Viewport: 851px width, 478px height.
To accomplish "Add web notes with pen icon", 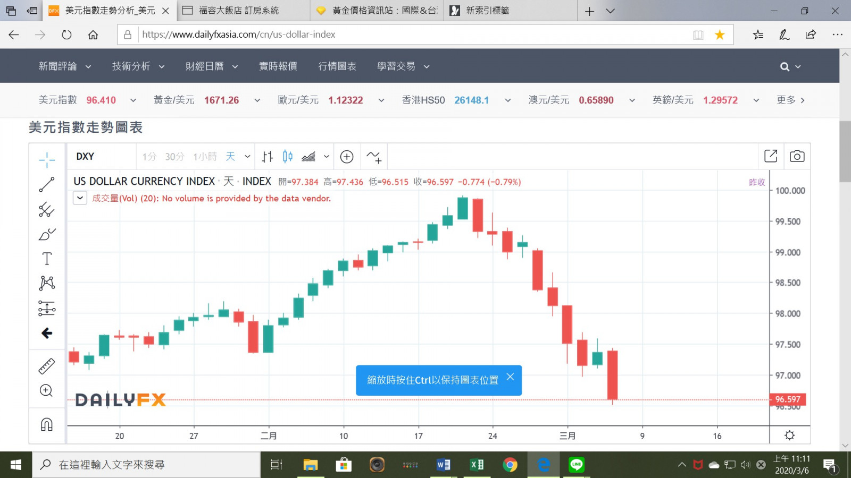I will pyautogui.click(x=785, y=35).
